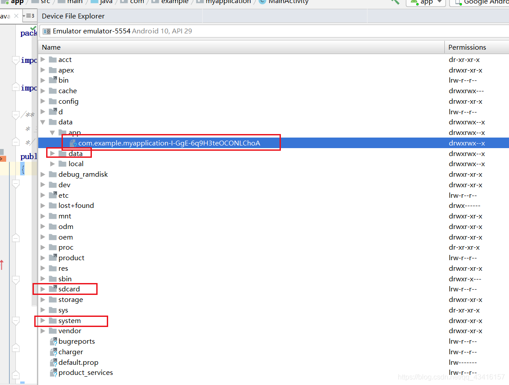This screenshot has height=385, width=509.
Task: Select the system row name
Action: tap(69, 321)
